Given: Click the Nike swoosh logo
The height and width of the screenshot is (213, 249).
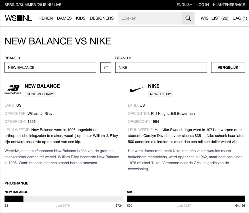Looking at the screenshot, I should [x=136, y=89].
